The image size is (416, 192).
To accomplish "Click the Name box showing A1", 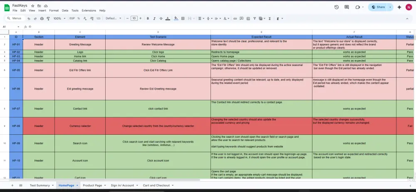I will [x=10, y=27].
